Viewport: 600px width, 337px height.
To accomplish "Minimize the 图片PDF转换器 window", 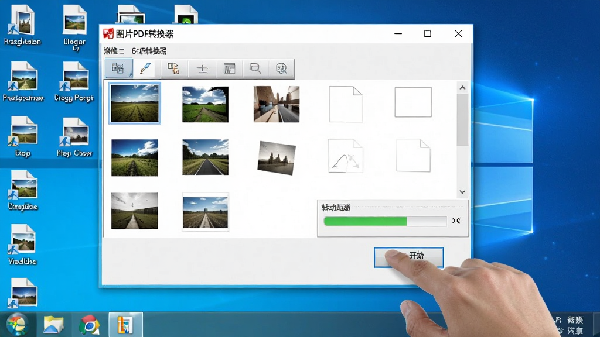I will [x=398, y=33].
